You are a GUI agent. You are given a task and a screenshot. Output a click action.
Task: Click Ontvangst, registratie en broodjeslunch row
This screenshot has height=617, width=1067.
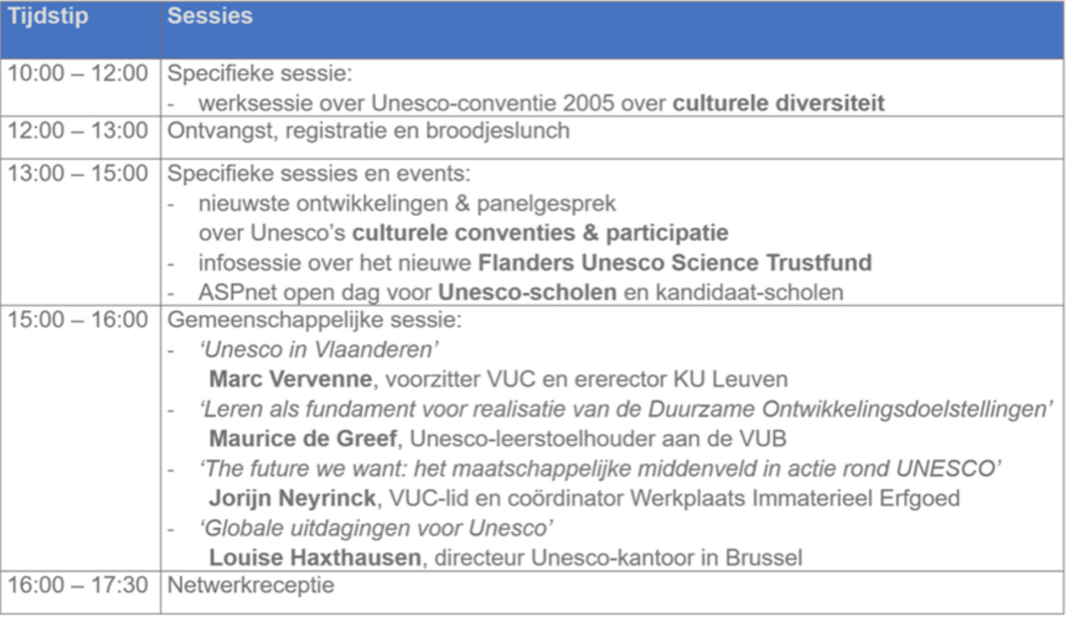612,137
